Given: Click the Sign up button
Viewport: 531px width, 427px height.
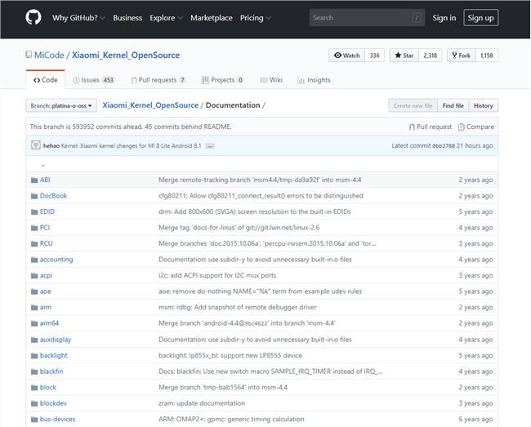Looking at the screenshot, I should coord(480,18).
